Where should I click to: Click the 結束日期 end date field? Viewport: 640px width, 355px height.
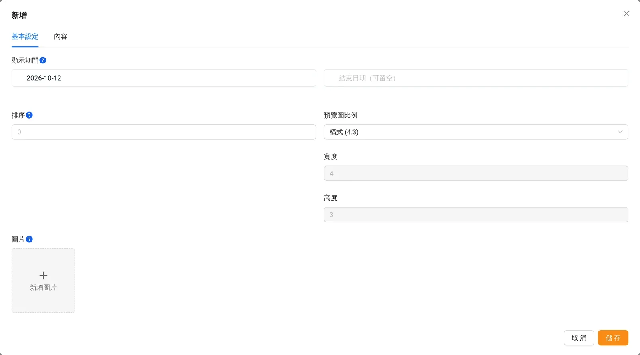point(476,78)
